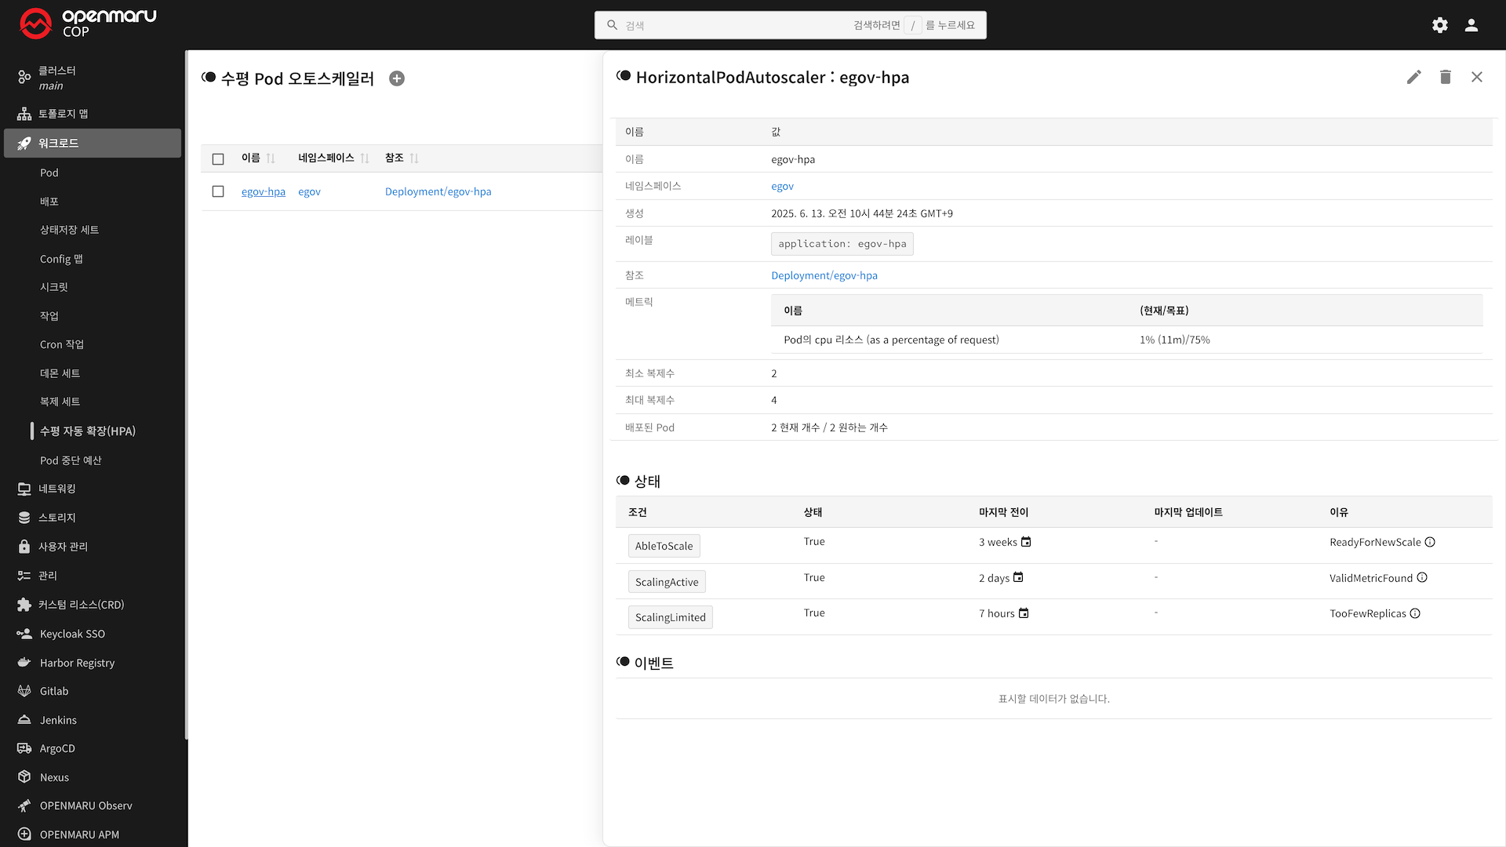The height and width of the screenshot is (847, 1506).
Task: Click info icon next to TooFewReplicas
Action: (1415, 613)
